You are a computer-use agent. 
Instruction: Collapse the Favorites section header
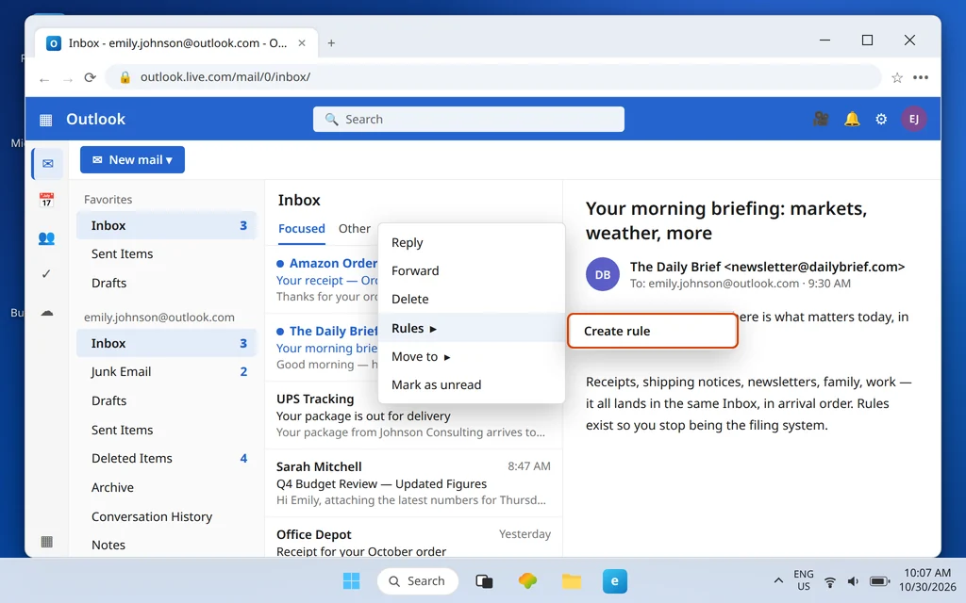click(x=108, y=200)
